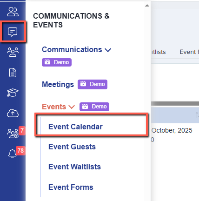The height and width of the screenshot is (201, 199).
Task: Open the Meetings menu item
Action: point(58,85)
